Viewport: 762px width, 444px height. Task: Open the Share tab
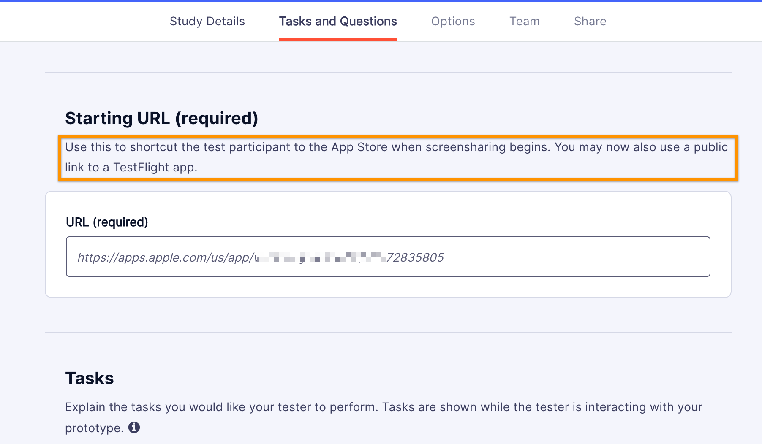tap(590, 21)
